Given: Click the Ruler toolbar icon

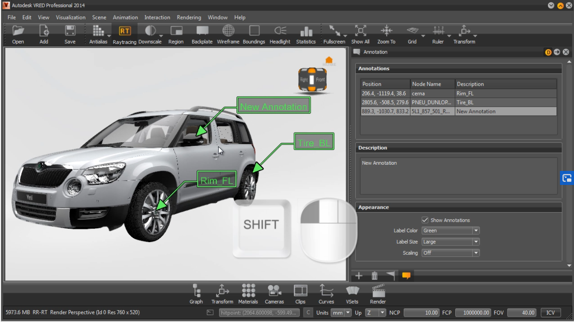Looking at the screenshot, I should 438,31.
